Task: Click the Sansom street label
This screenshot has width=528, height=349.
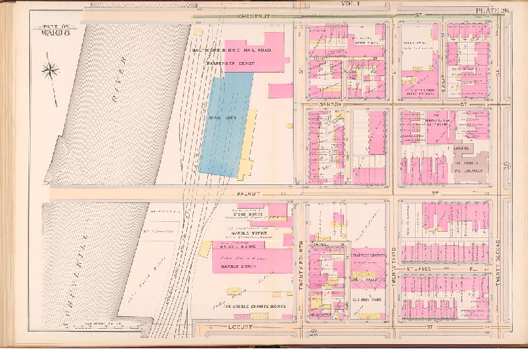Action: tap(329, 104)
